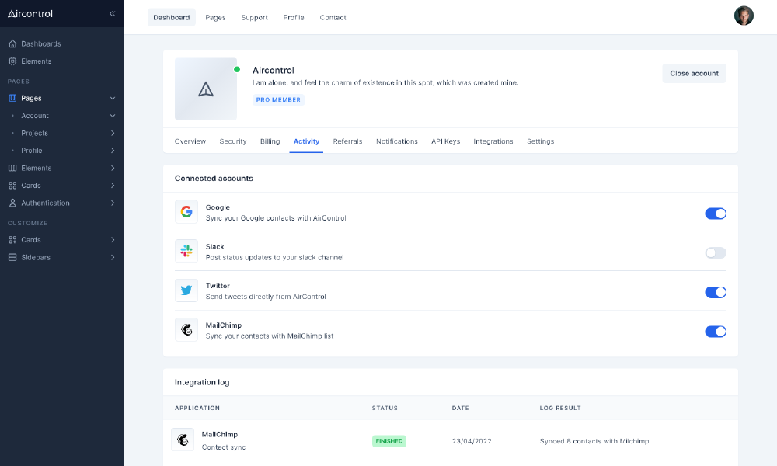Enable the Slack status updates toggle
This screenshot has height=466, width=777.
pos(715,252)
